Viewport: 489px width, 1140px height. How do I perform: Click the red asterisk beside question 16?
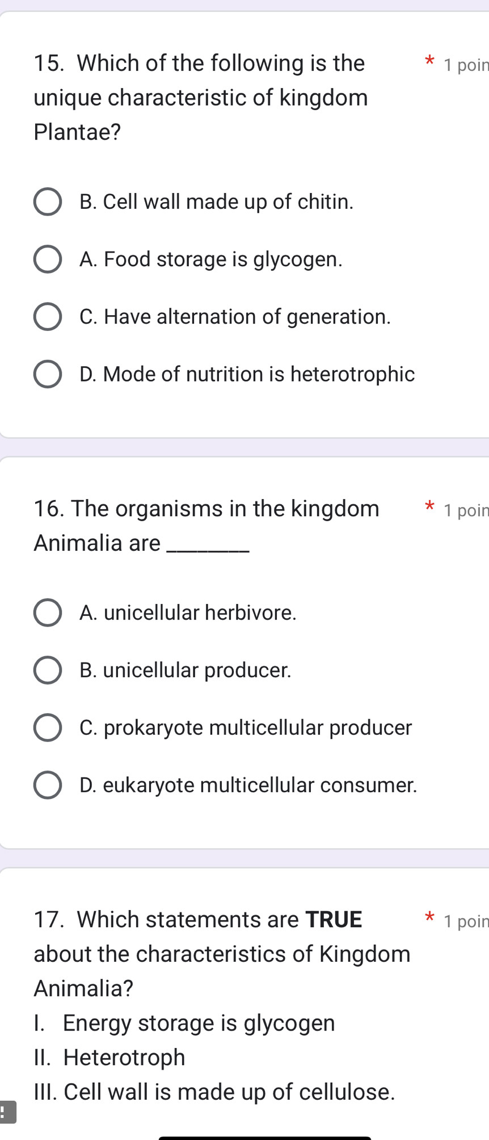(429, 505)
